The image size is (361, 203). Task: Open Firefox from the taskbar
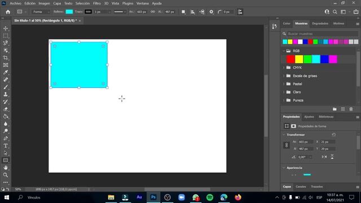click(x=238, y=197)
